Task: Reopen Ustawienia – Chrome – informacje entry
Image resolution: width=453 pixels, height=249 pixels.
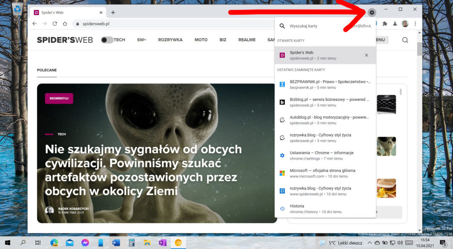Action: [325, 155]
